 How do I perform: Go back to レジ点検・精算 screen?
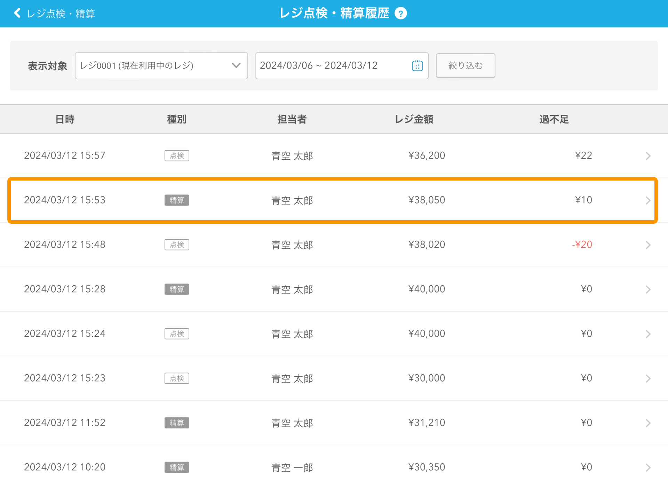click(54, 14)
